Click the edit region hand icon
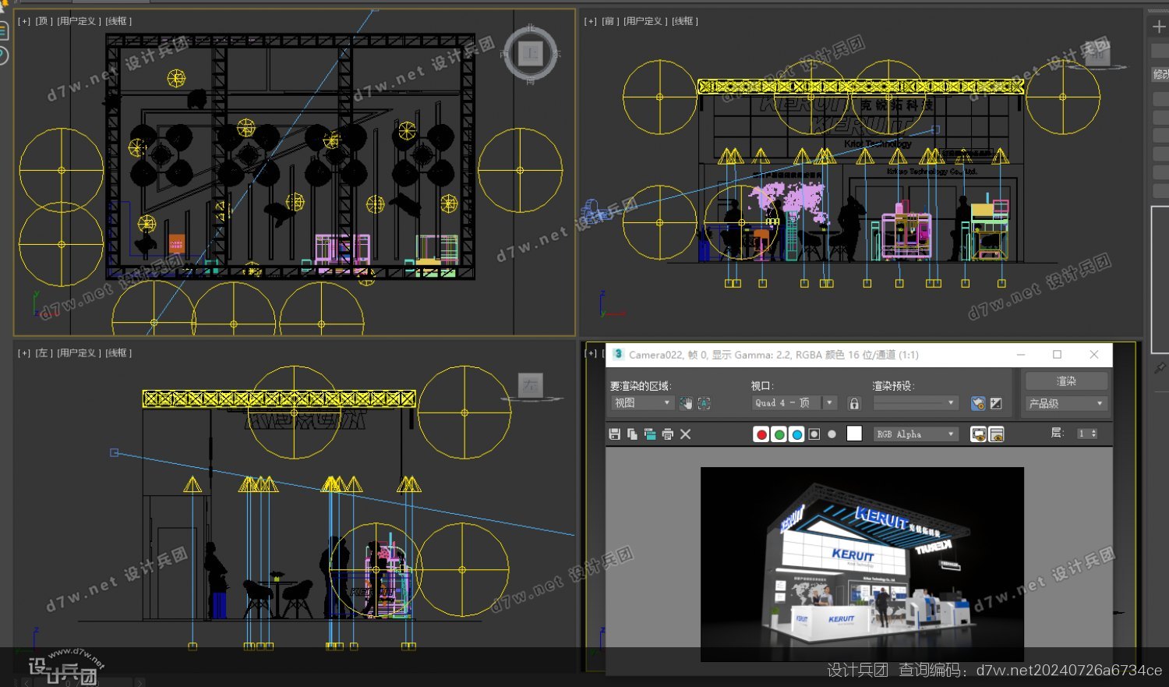This screenshot has height=687, width=1169. 686,403
